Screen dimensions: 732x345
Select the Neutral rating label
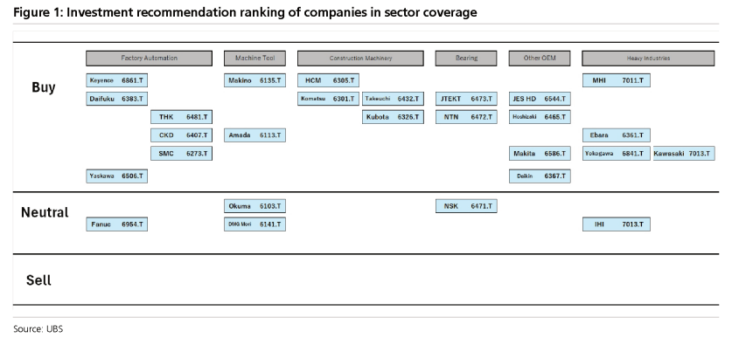tap(45, 212)
